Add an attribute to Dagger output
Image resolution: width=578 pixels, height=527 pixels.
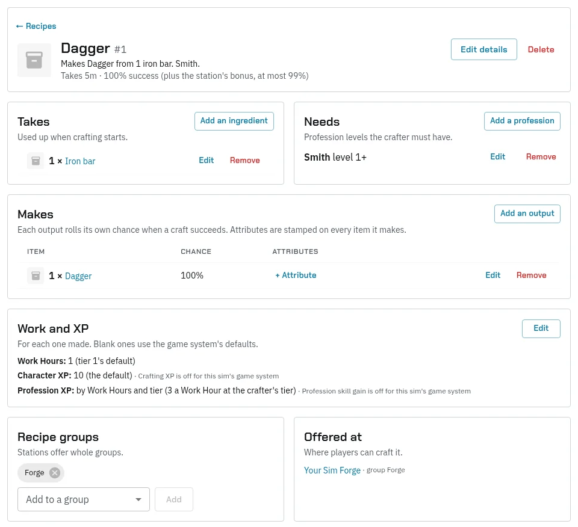[296, 275]
